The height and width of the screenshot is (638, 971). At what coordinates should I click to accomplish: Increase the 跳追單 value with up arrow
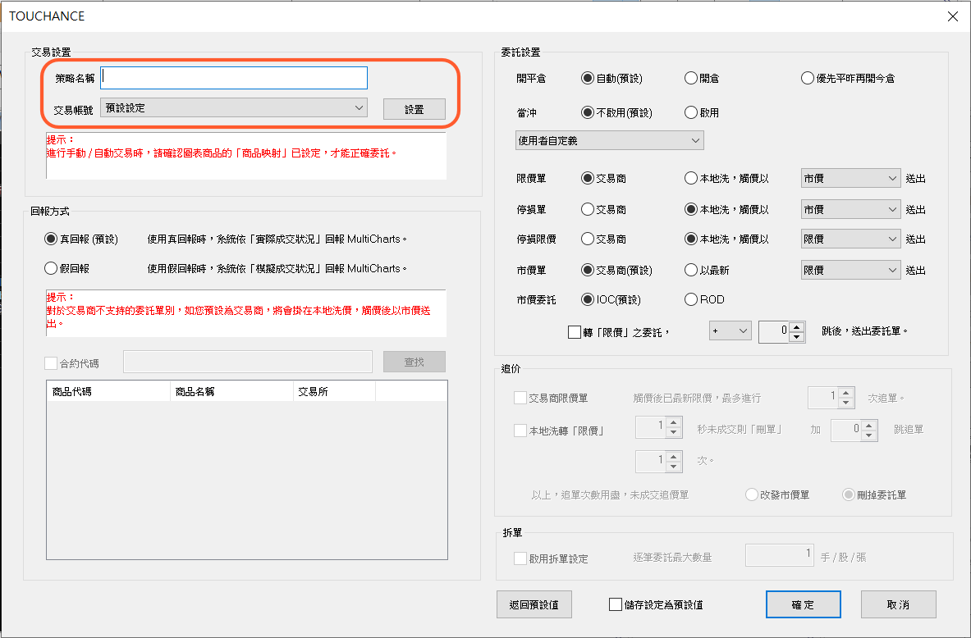click(869, 425)
